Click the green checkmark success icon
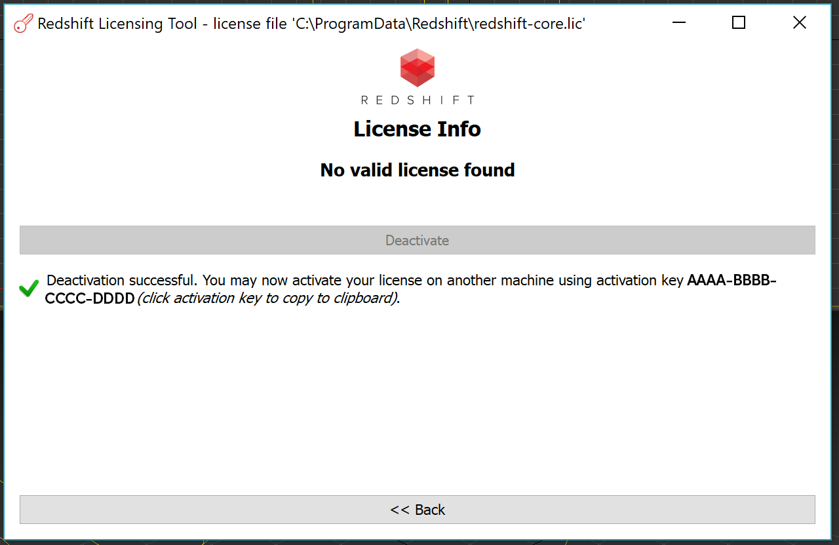This screenshot has height=545, width=839. click(x=29, y=288)
